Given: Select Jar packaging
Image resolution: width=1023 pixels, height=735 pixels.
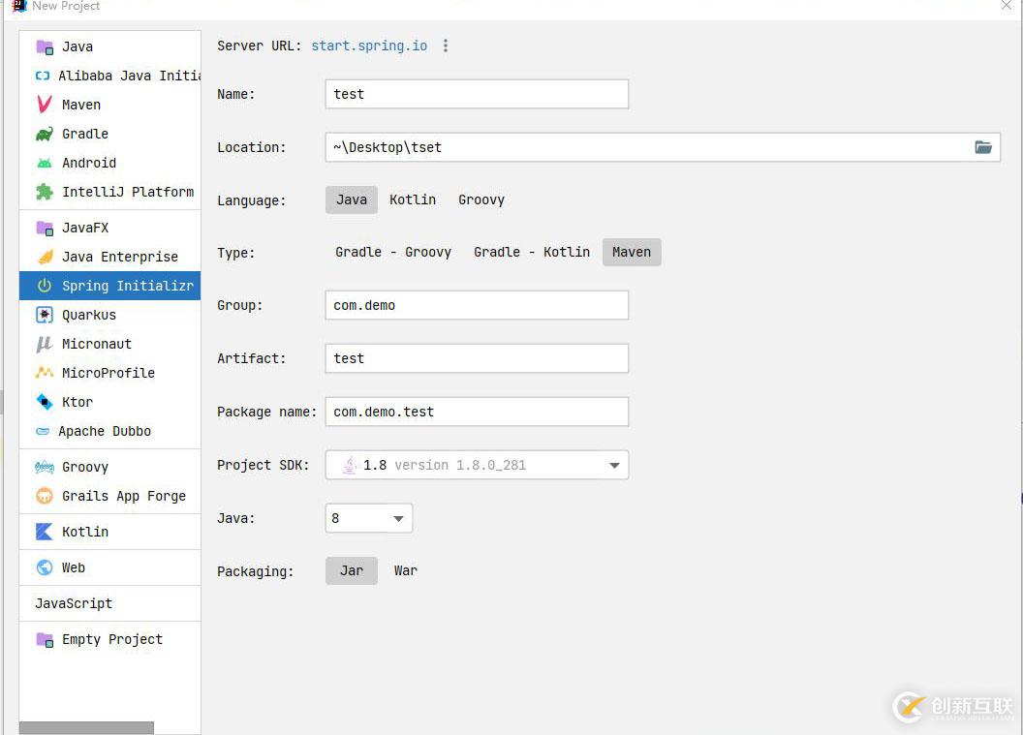Looking at the screenshot, I should pyautogui.click(x=352, y=570).
